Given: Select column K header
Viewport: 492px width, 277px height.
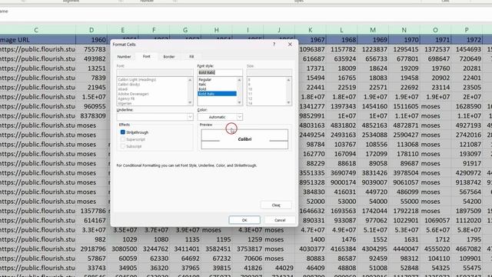Looking at the screenshot, I should pyautogui.click(x=311, y=30).
